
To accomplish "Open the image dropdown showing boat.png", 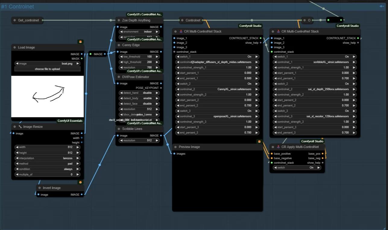I will [47, 64].
